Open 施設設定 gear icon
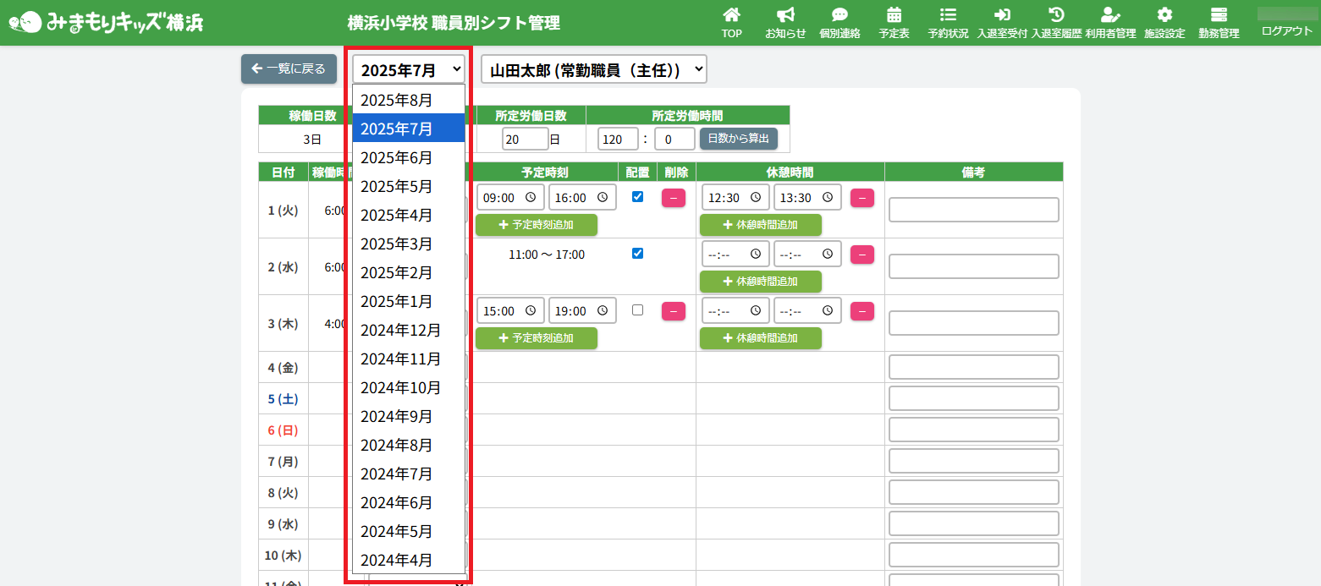This screenshot has height=586, width=1321. pyautogui.click(x=1164, y=15)
